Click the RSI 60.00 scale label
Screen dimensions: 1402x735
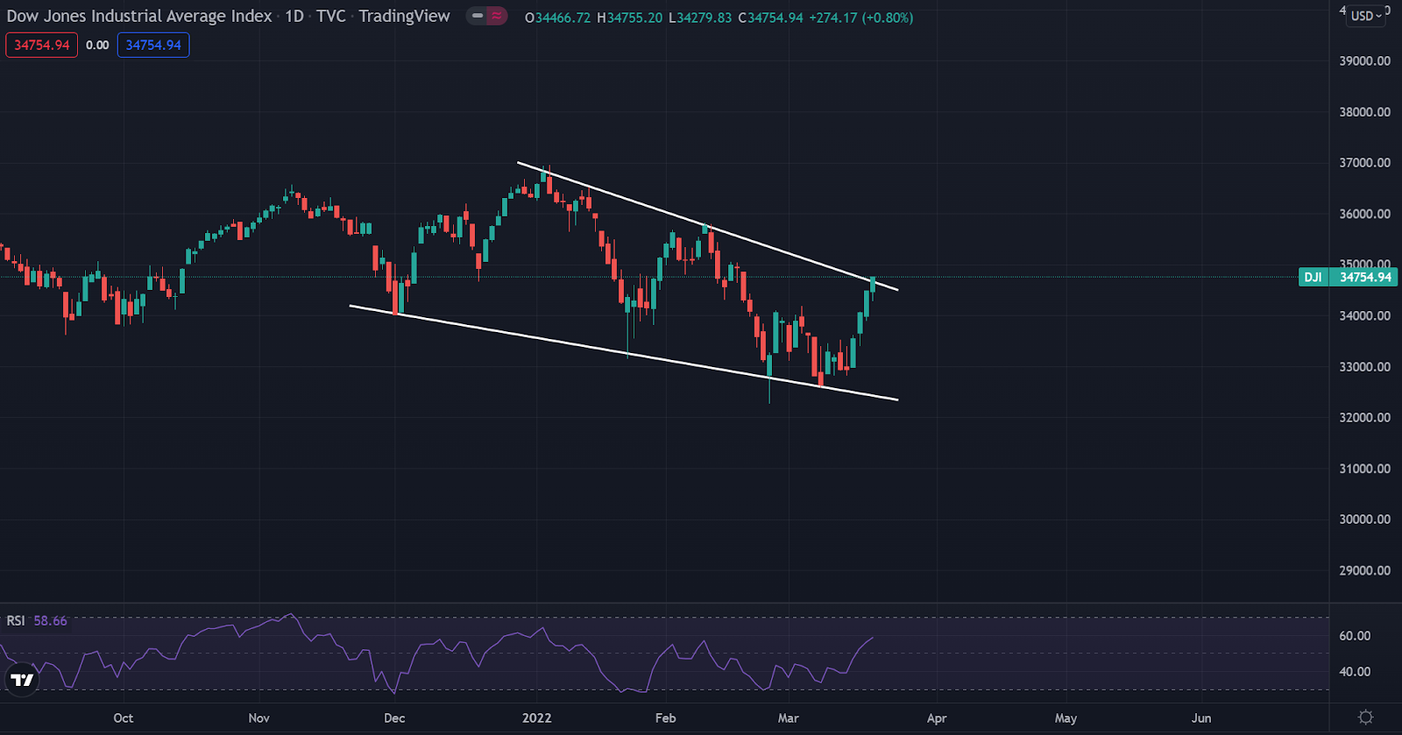coord(1355,636)
